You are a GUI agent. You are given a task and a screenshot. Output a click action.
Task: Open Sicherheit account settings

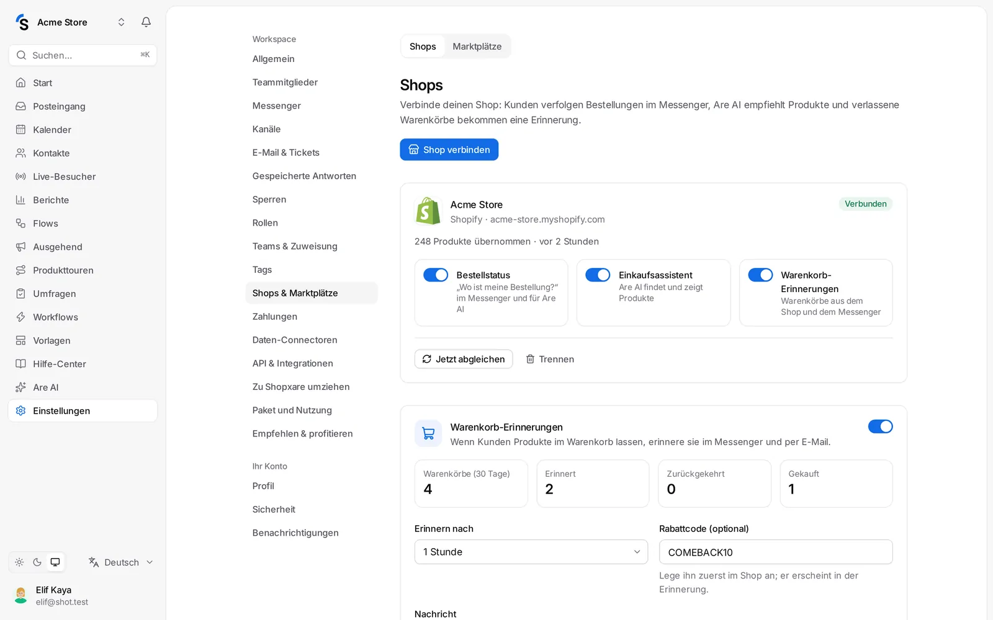(312, 510)
